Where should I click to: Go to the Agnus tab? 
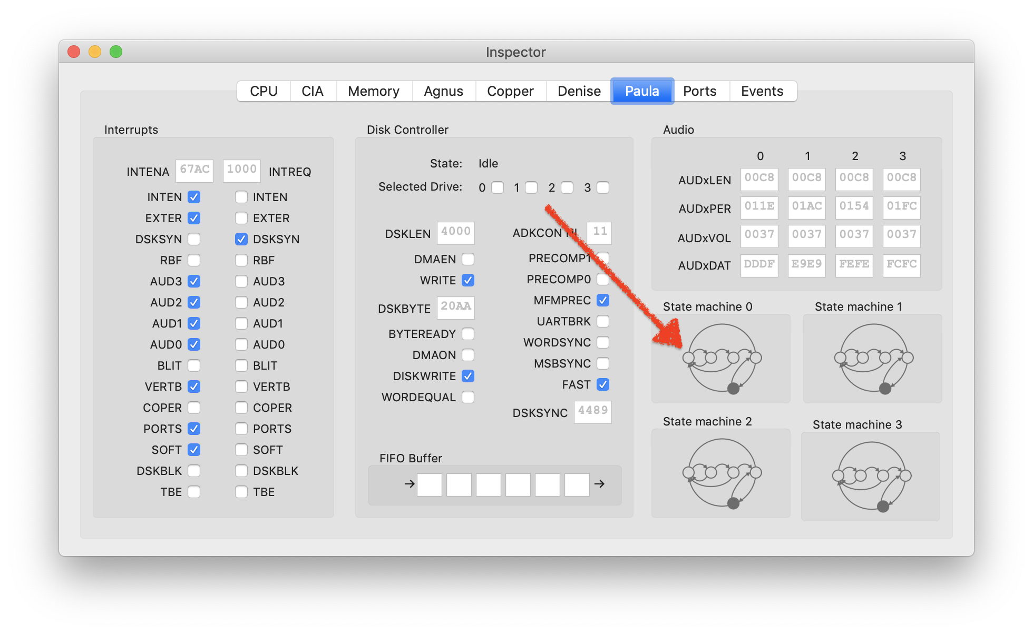[443, 91]
